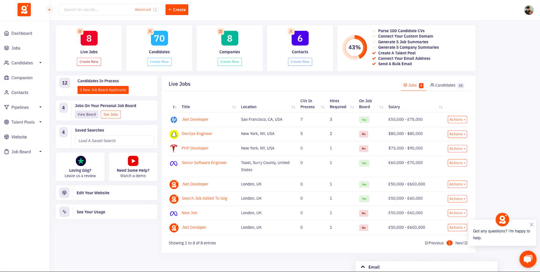Screen dimensions: 540x272
Task: Create new candidate
Action: (x=159, y=62)
